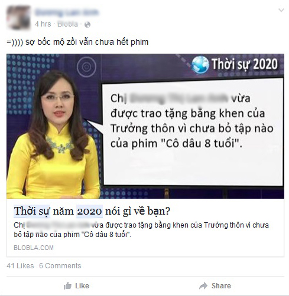289x296 pixels.
Task: Click the globe public privacy icon
Action: click(x=87, y=25)
